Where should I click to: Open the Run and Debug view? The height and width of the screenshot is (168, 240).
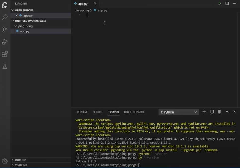click(x=5, y=42)
